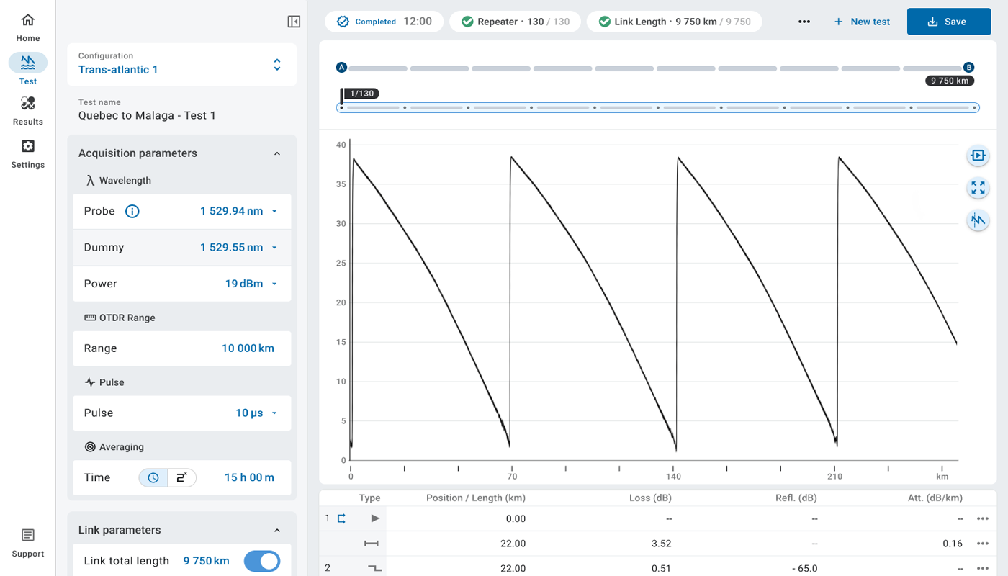
Task: Click first segment of link overview bar
Action: click(378, 68)
